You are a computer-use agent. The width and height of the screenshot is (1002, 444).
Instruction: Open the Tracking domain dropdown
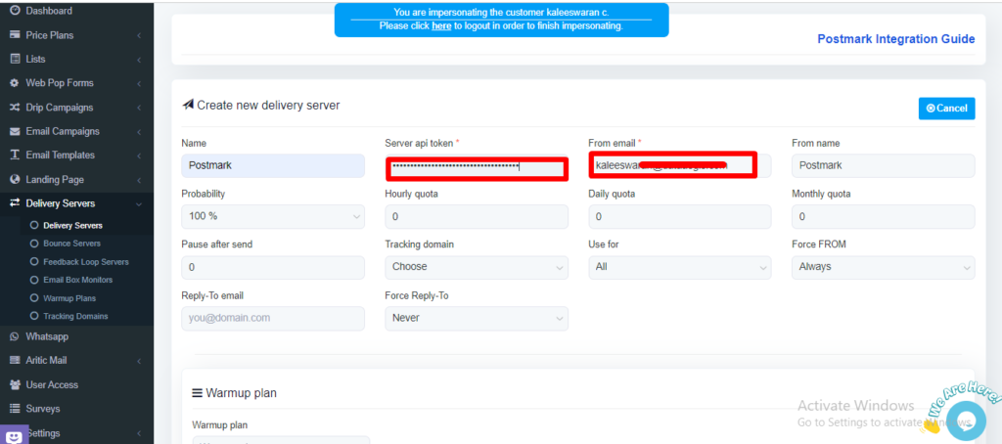[x=476, y=267]
